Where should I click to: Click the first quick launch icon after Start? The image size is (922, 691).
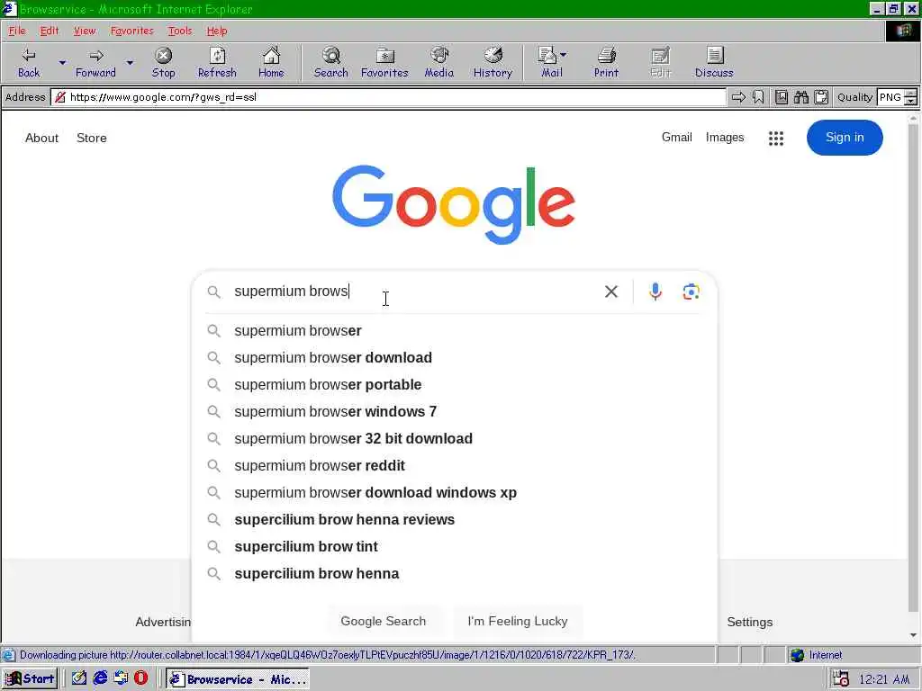(79, 678)
